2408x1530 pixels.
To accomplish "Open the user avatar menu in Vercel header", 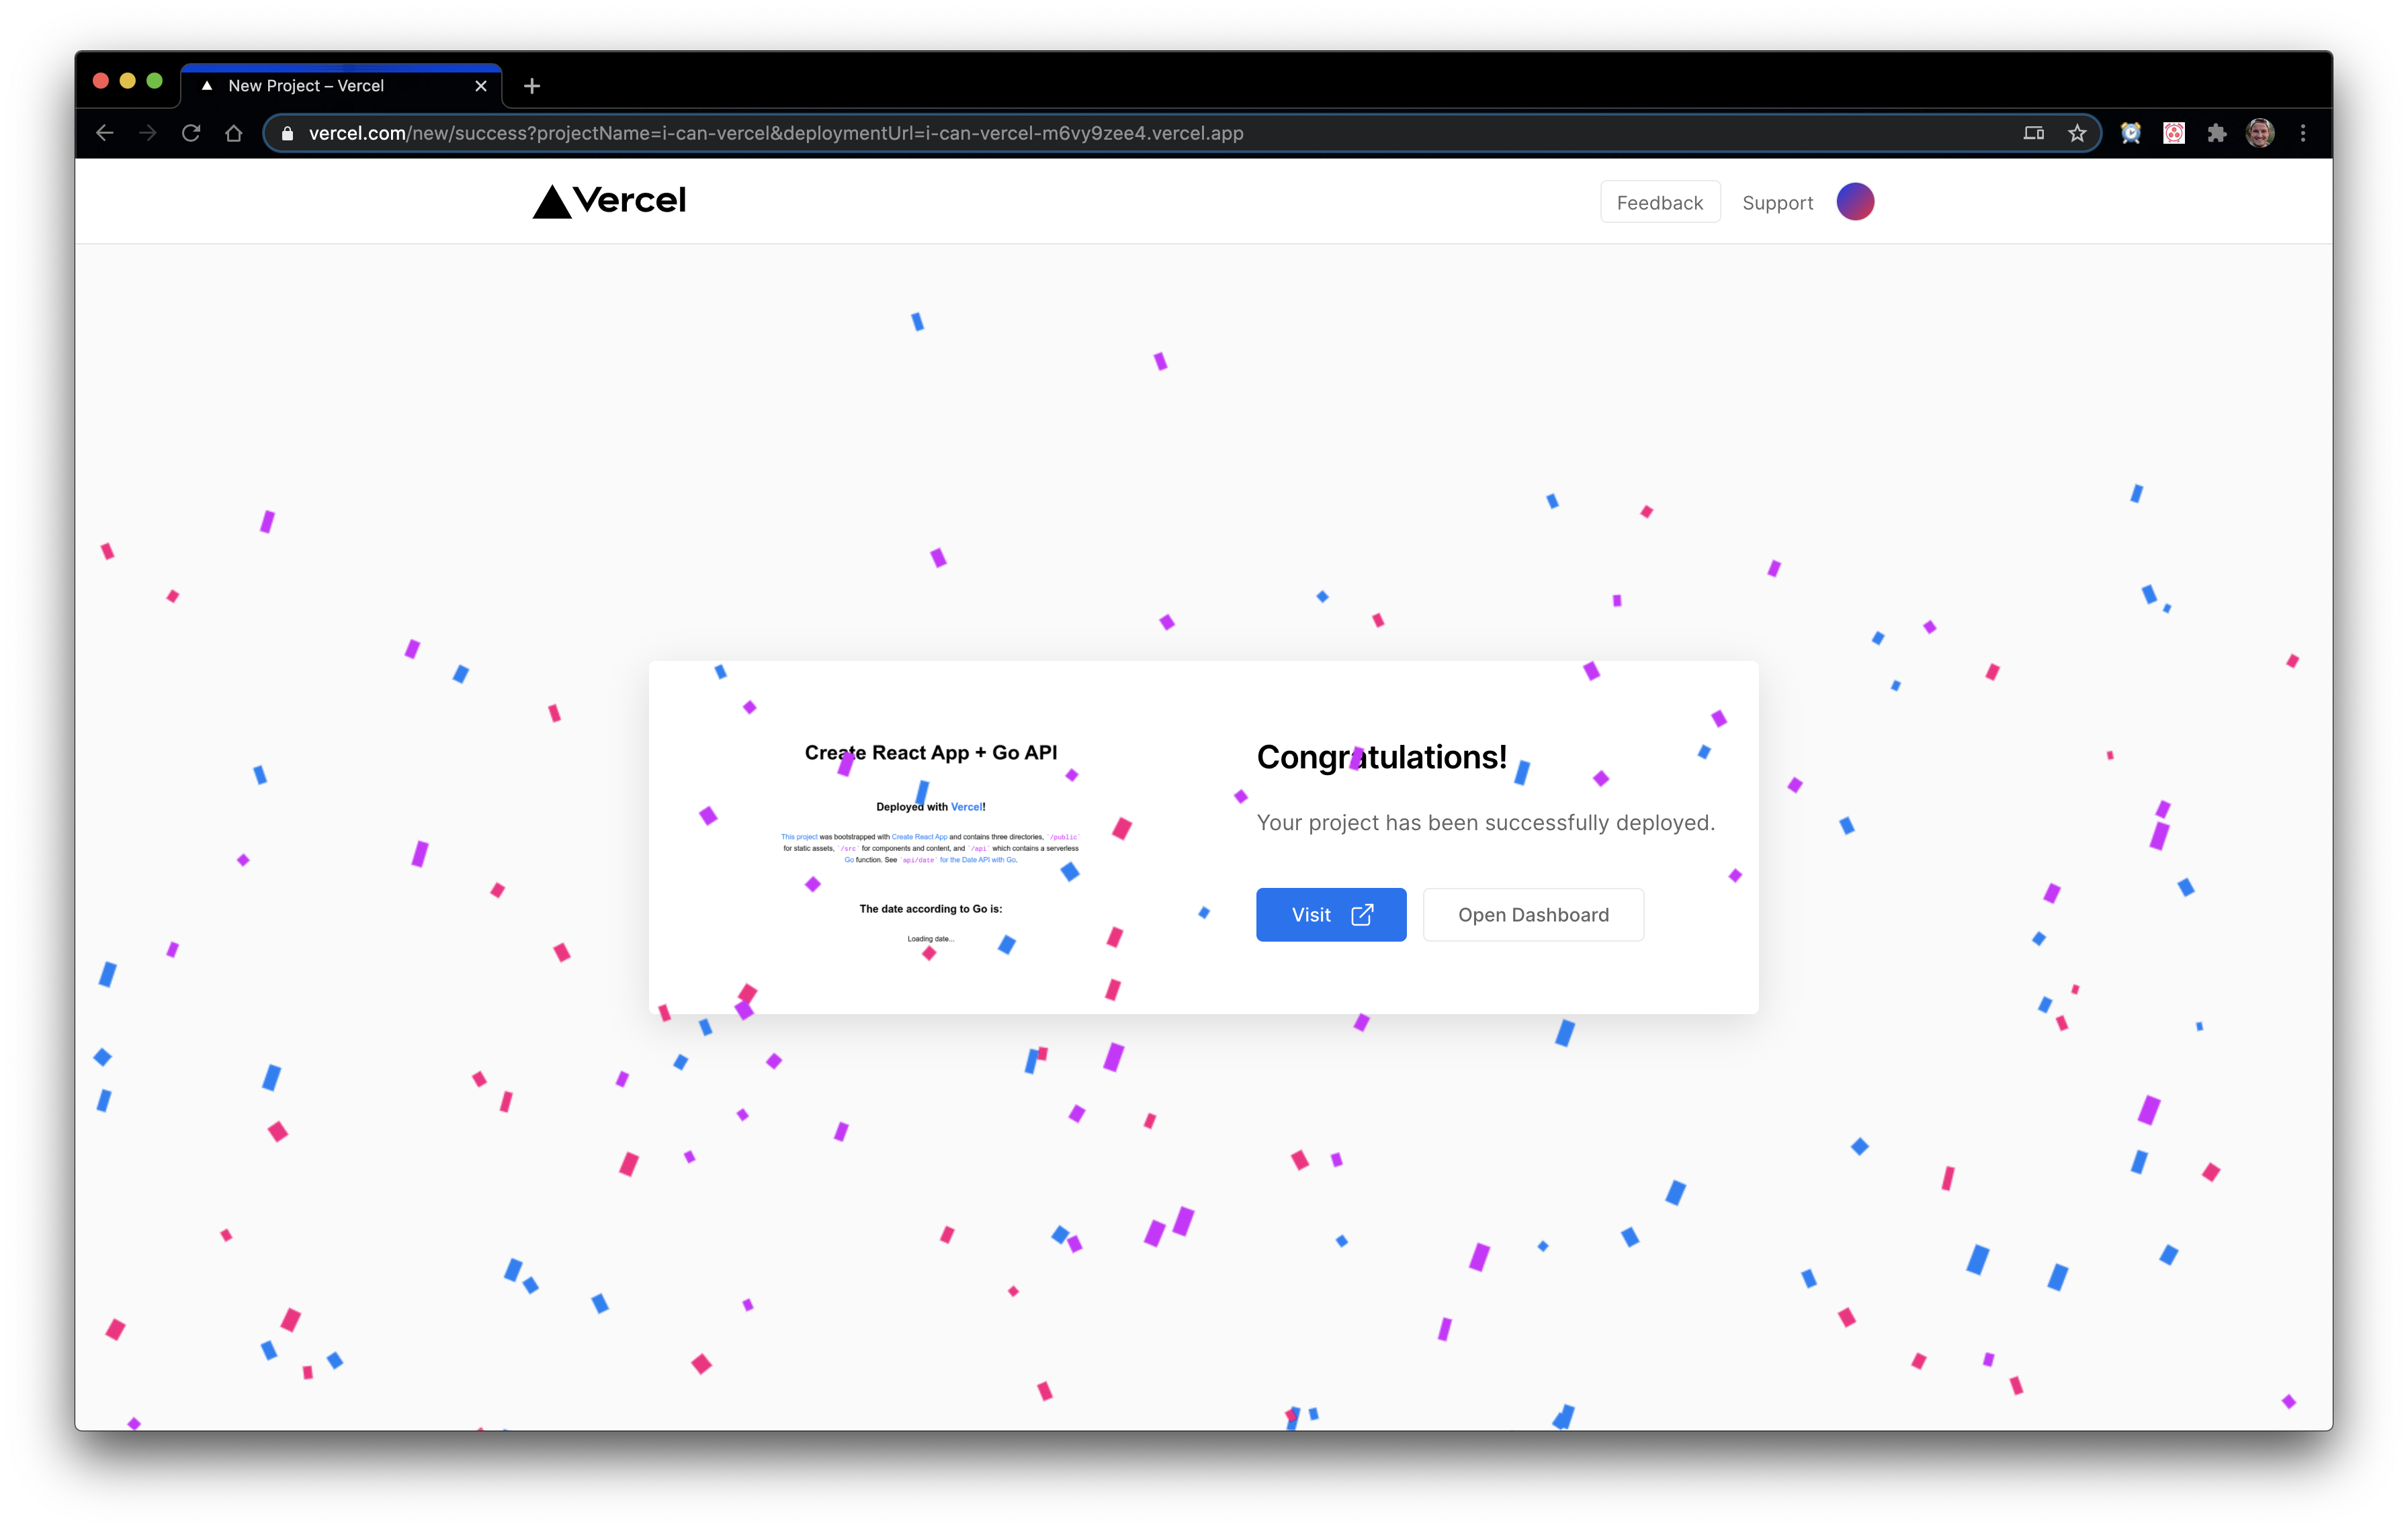I will point(1855,201).
